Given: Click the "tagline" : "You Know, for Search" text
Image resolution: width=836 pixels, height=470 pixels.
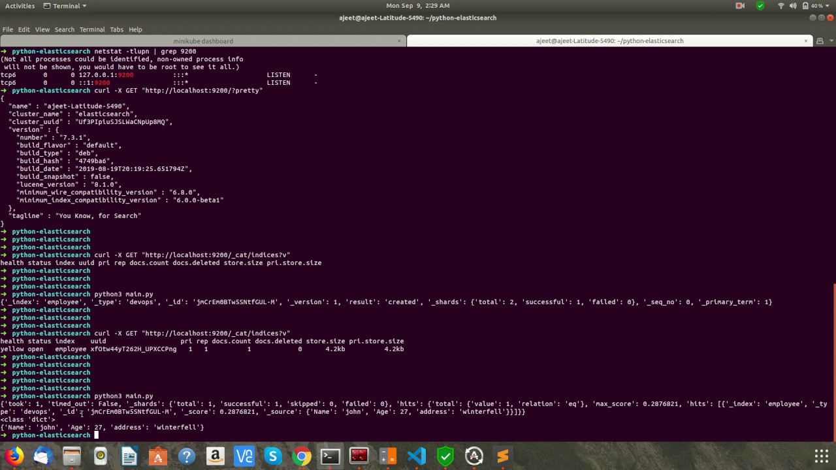Looking at the screenshot, I should tap(74, 215).
